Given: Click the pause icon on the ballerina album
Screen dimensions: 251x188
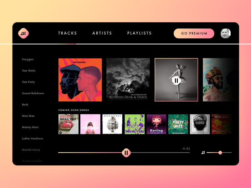Looking at the screenshot, I should tap(176, 80).
